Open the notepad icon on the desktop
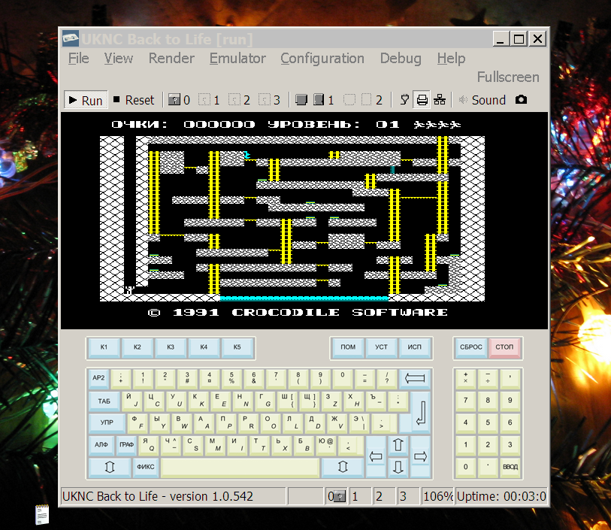Image resolution: width=611 pixels, height=530 pixels. point(42,515)
